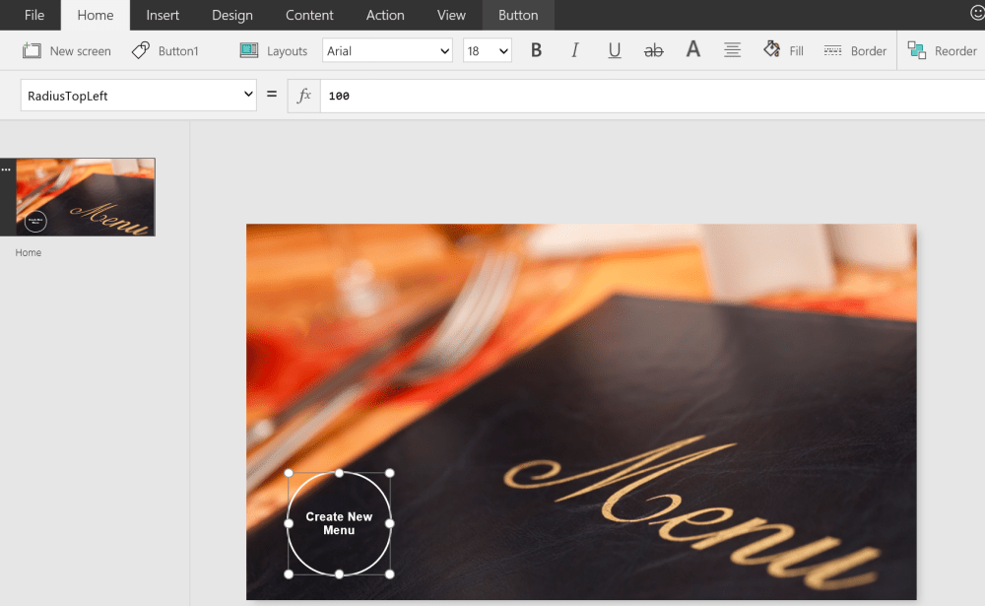Click the smiley feedback icon
This screenshot has width=985, height=606.
click(x=976, y=14)
